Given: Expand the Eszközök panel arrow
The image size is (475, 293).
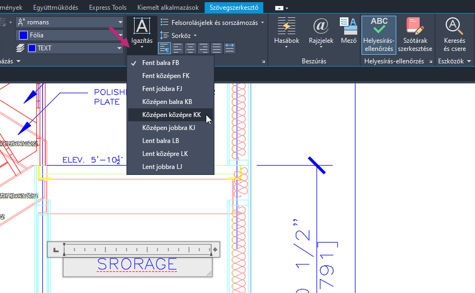Looking at the screenshot, I should click(469, 61).
